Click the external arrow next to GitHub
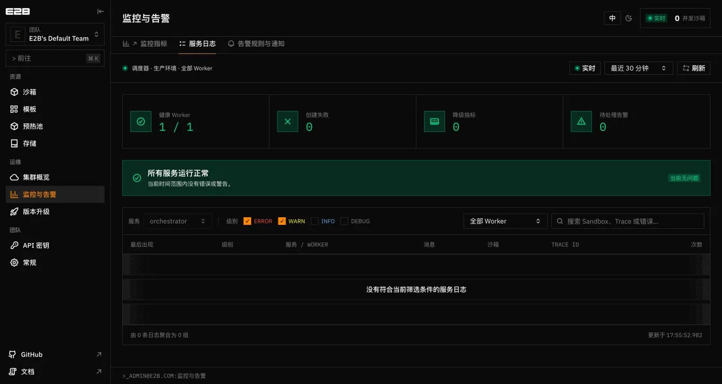The image size is (722, 384). (x=99, y=355)
